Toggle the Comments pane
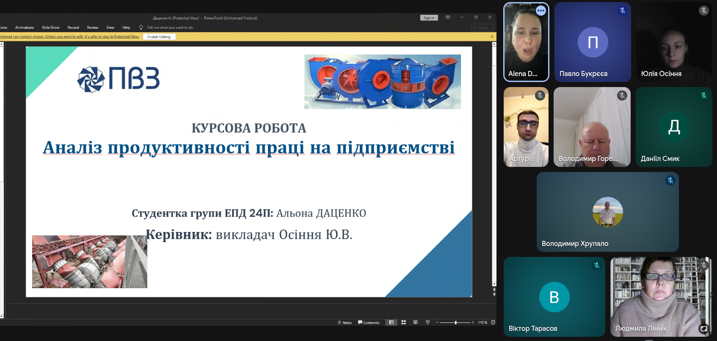The image size is (717, 341). [x=369, y=322]
